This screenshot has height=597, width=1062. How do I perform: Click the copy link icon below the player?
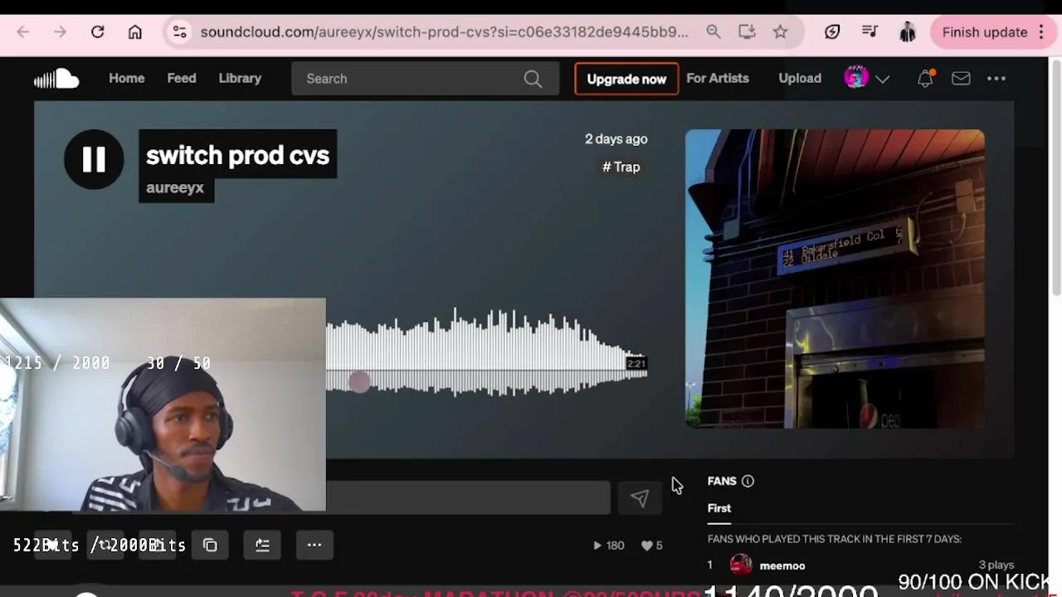[x=210, y=545]
